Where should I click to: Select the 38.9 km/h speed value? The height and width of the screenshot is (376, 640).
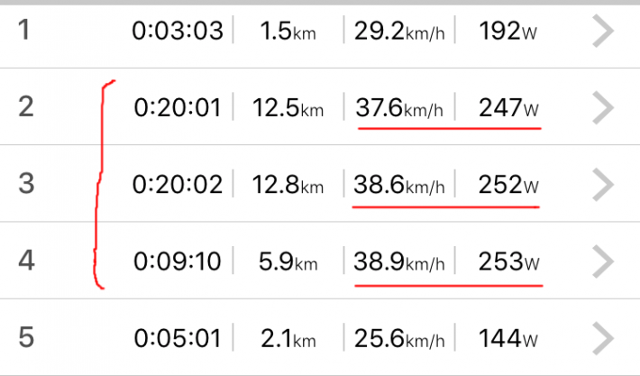(x=400, y=262)
